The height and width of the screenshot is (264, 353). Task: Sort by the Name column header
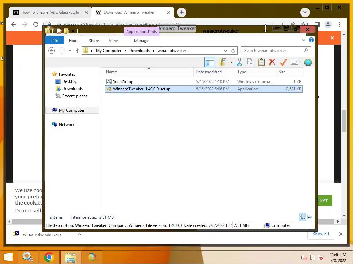coord(149,72)
